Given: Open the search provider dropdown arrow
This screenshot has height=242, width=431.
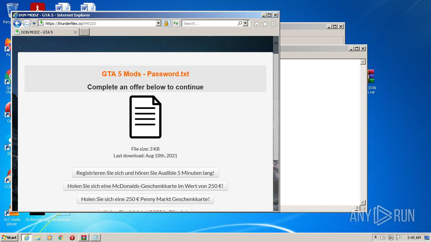Looking at the screenshot, I should pos(245,24).
